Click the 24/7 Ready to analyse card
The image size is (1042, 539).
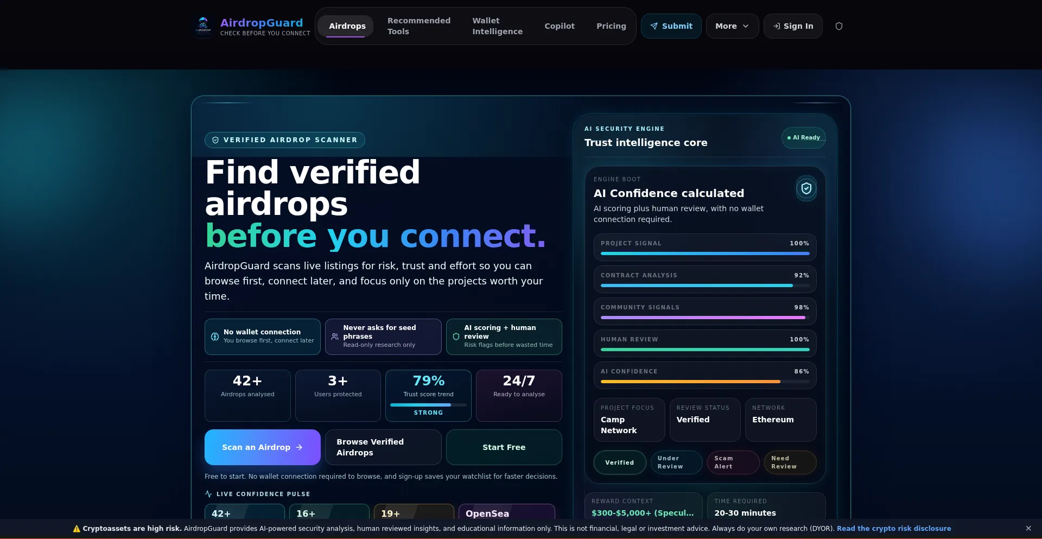pyautogui.click(x=519, y=396)
